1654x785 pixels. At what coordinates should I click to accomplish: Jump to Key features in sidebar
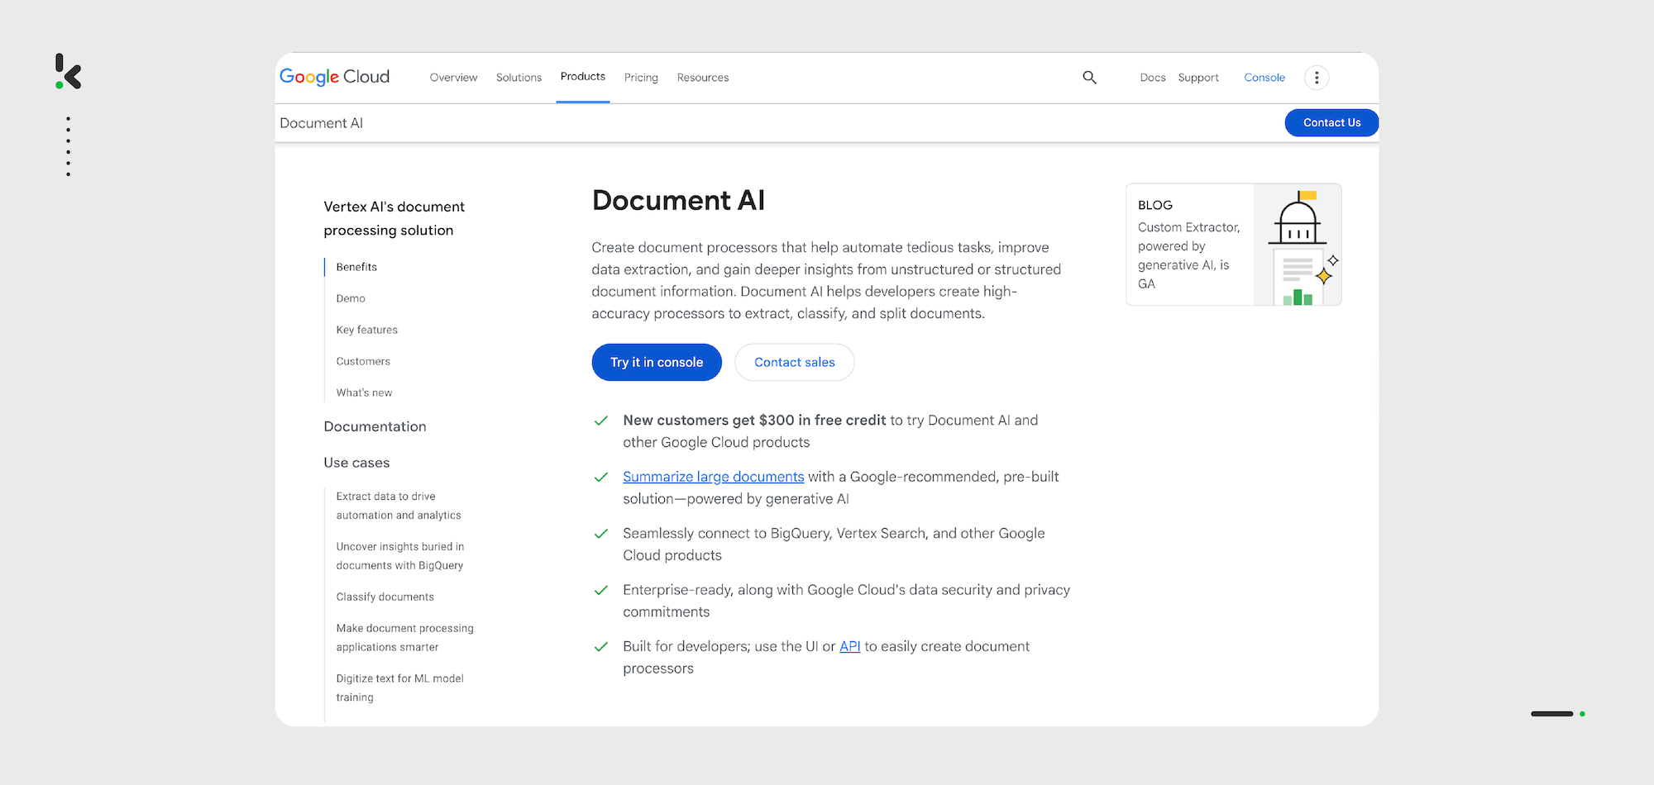point(366,330)
